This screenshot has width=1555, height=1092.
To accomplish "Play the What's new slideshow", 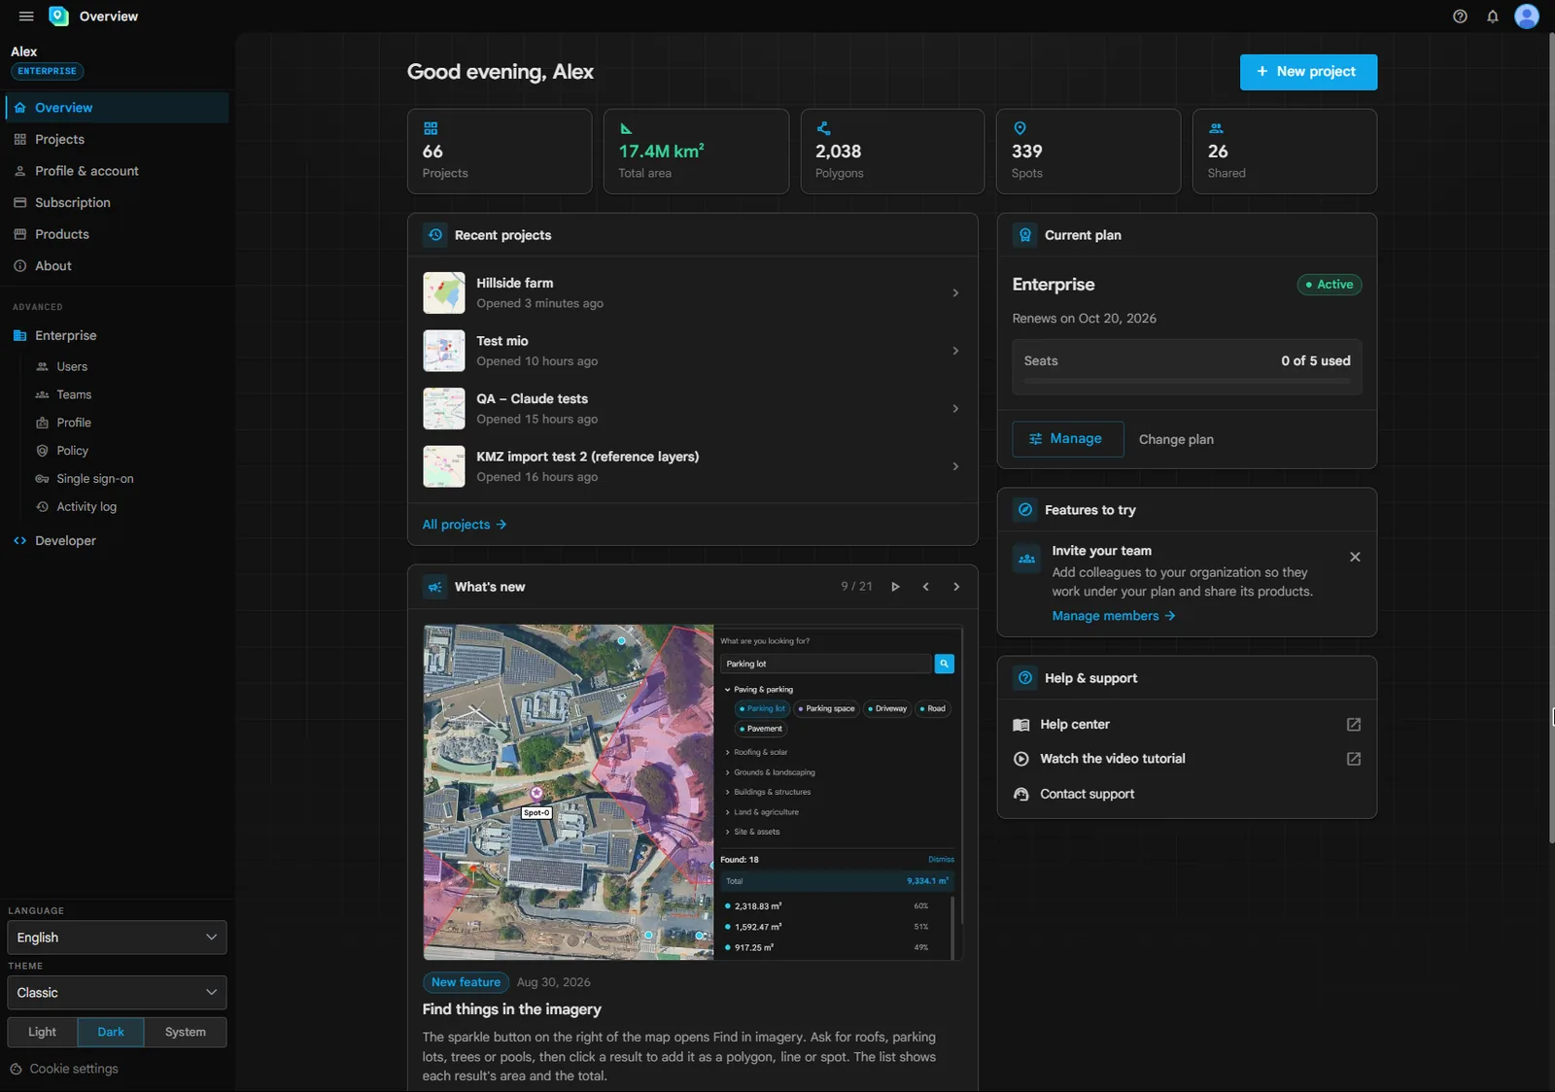I will click(x=895, y=587).
